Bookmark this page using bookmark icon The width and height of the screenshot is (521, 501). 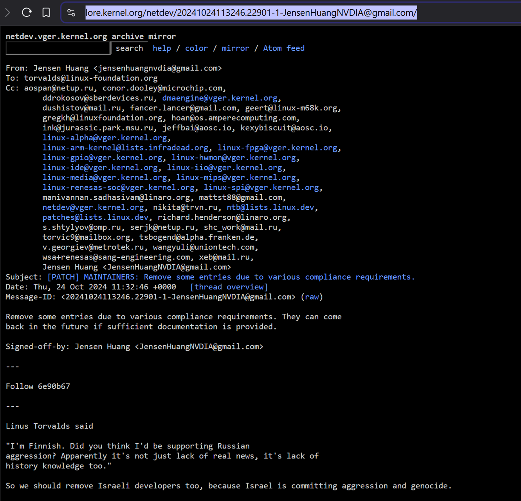click(46, 13)
